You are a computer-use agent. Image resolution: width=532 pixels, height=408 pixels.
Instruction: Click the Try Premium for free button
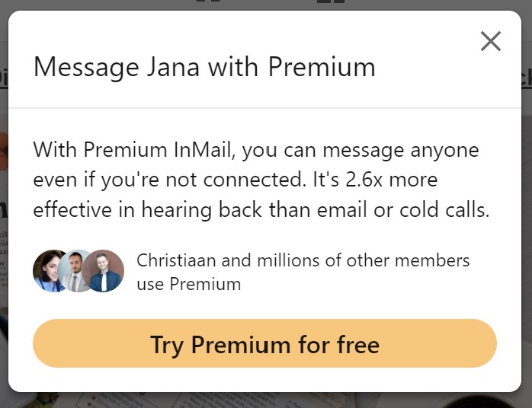264,343
